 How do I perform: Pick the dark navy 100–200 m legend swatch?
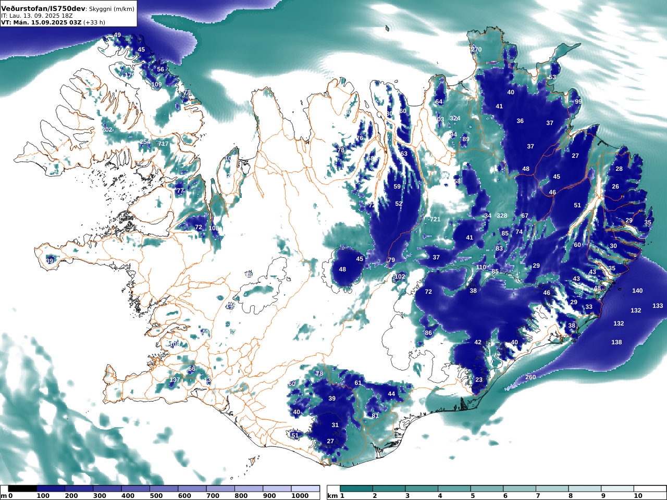pyautogui.click(x=51, y=489)
